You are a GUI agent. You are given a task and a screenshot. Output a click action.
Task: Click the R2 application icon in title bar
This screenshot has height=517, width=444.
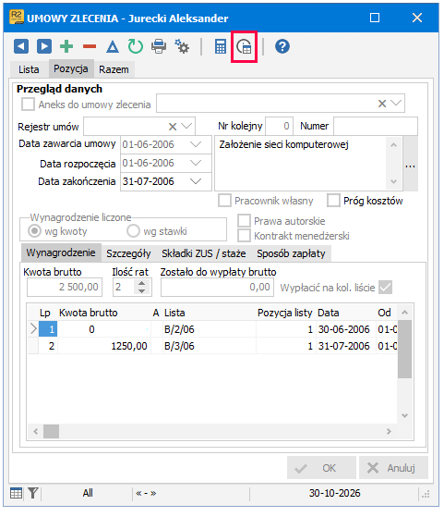(17, 18)
